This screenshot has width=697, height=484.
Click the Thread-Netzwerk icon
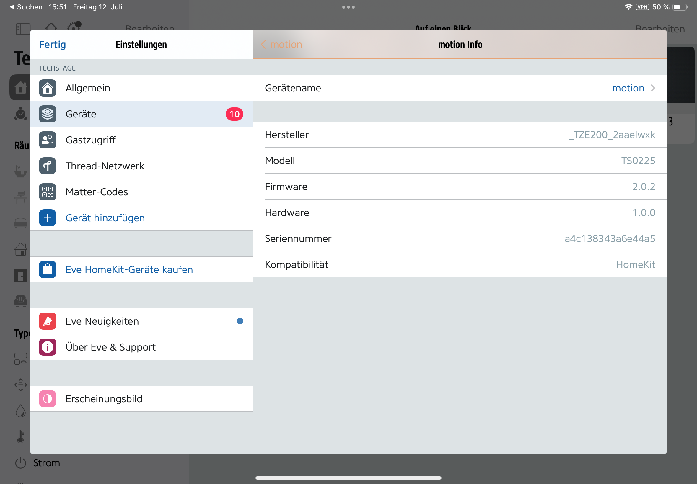[x=47, y=166]
